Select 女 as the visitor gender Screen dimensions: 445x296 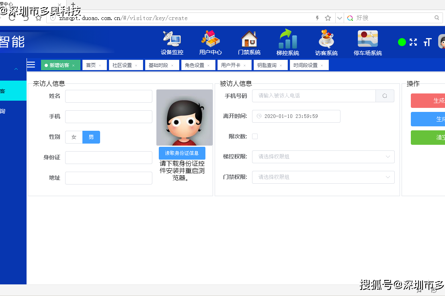point(74,137)
